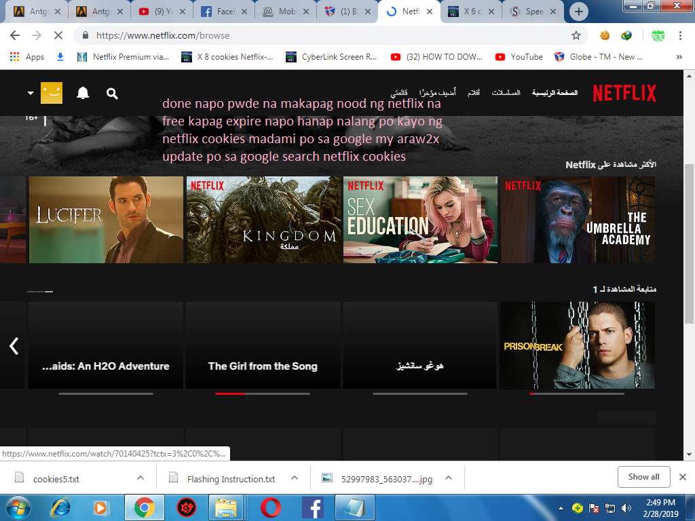Open Prison Break thumbnail
This screenshot has width=695, height=521.
(577, 345)
